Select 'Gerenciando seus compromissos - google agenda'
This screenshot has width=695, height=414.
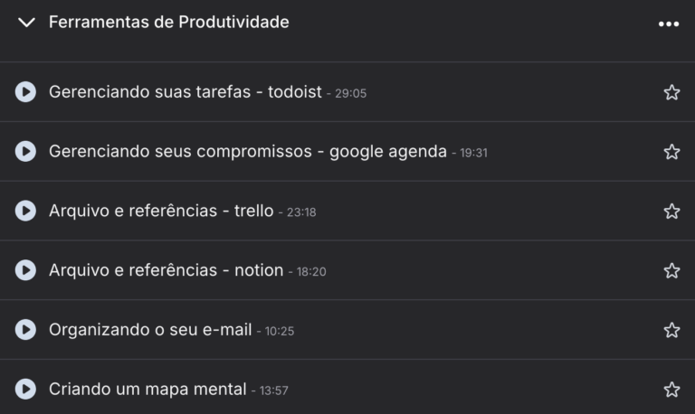pos(247,152)
